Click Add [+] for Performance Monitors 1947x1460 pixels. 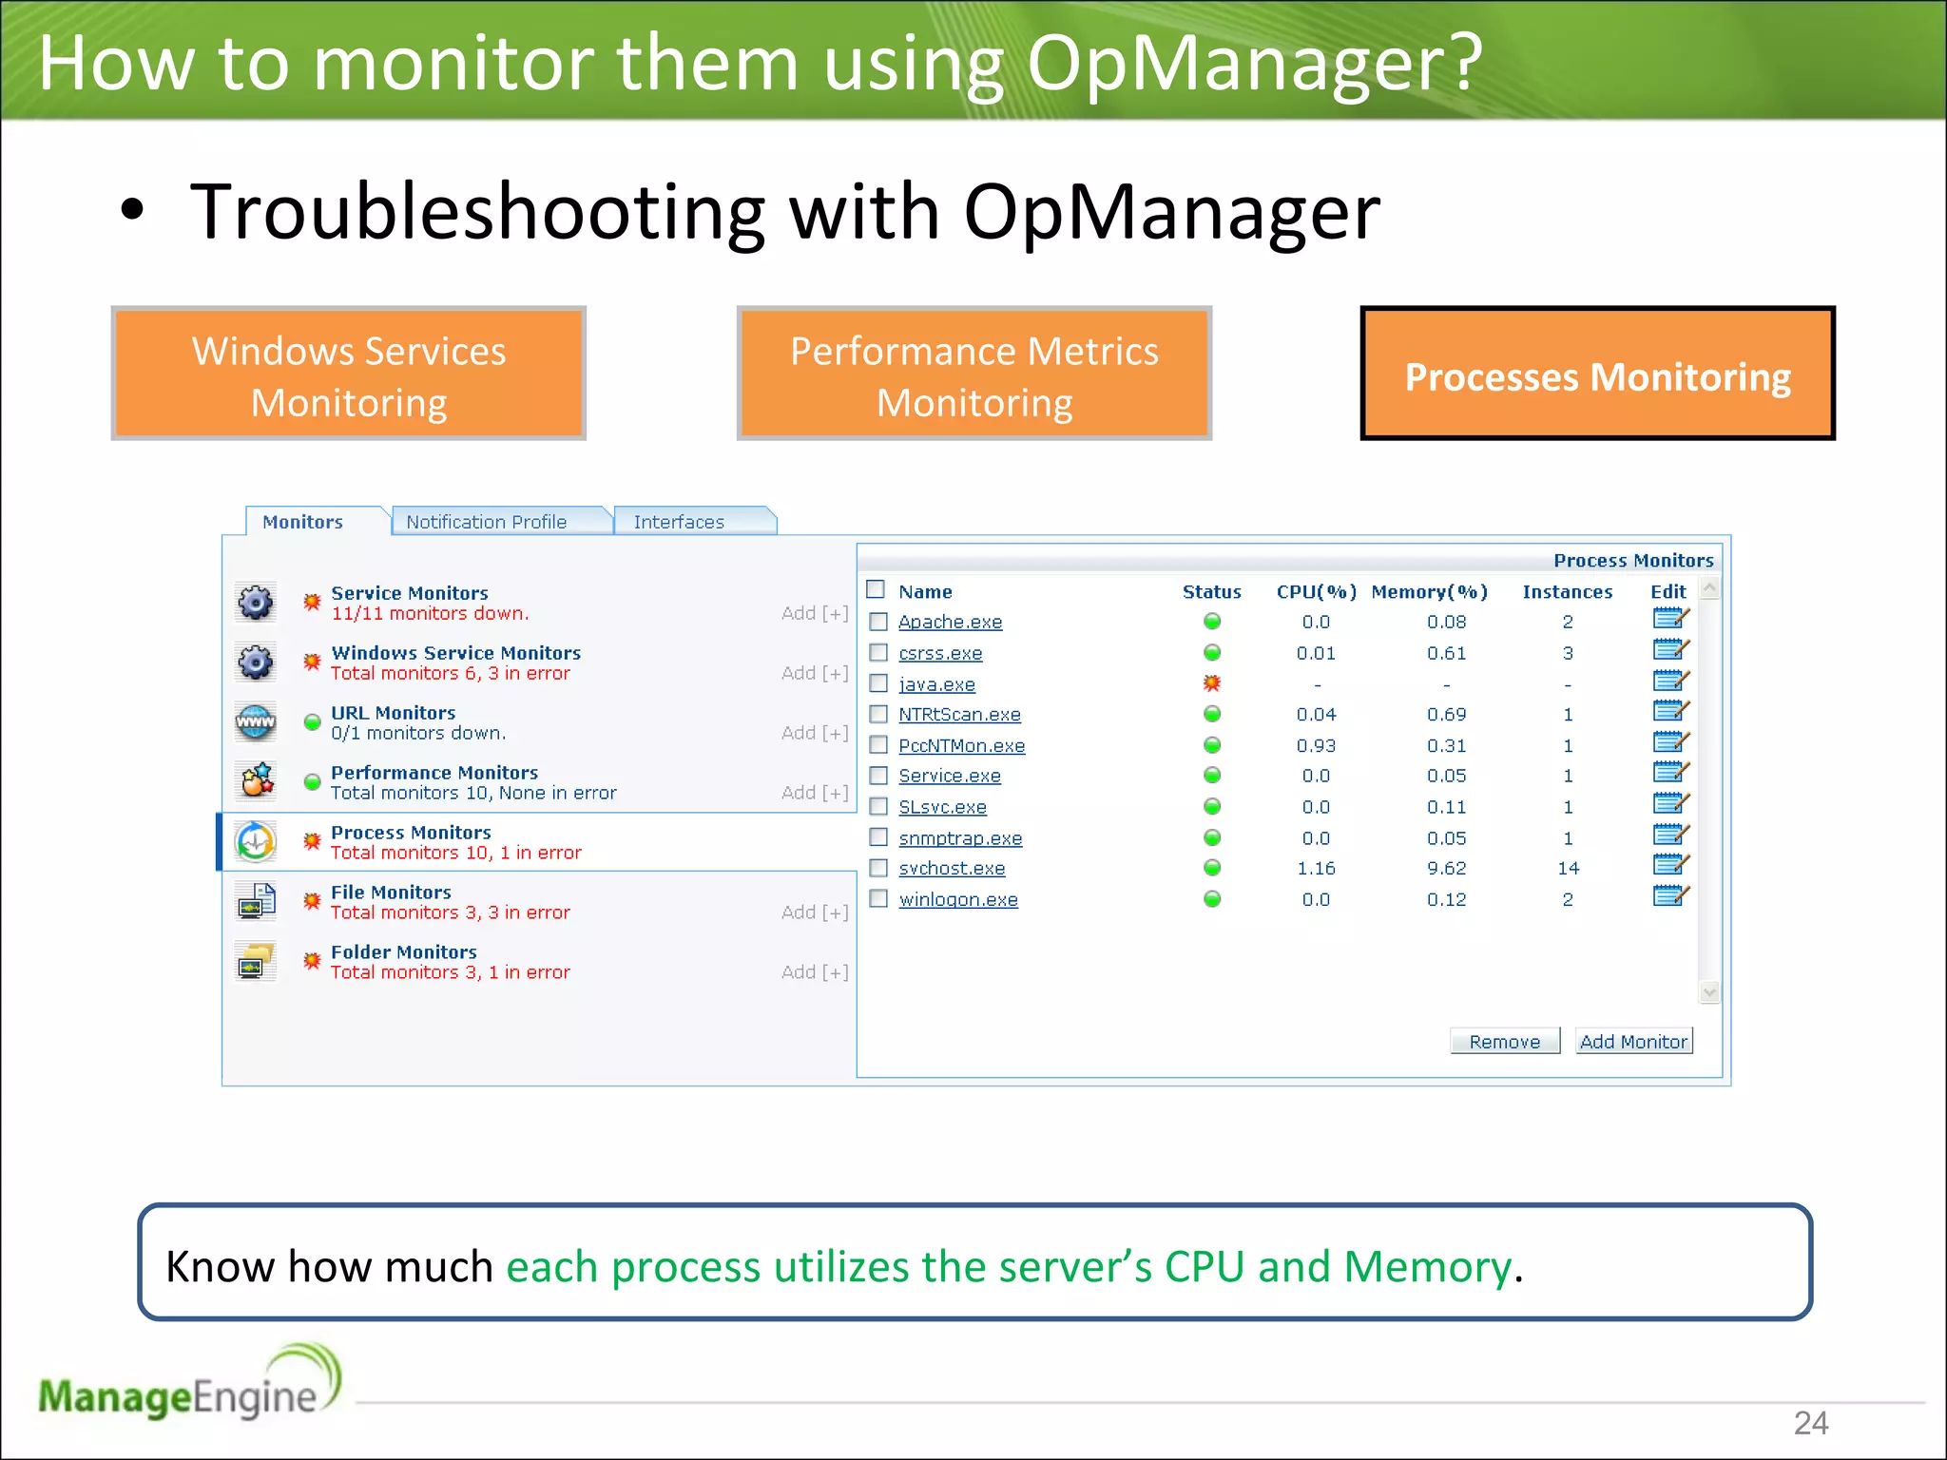[815, 793]
